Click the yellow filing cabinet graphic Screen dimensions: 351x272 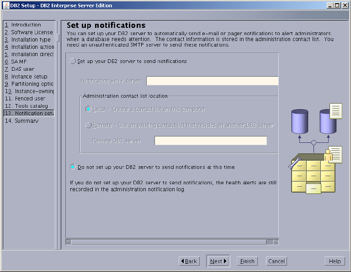[313, 174]
